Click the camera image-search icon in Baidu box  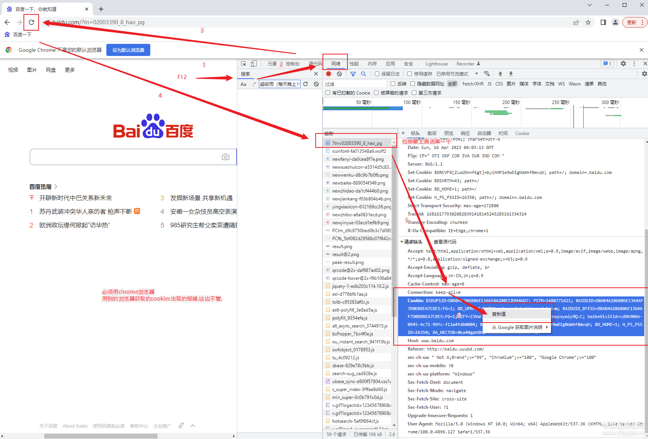tap(226, 157)
